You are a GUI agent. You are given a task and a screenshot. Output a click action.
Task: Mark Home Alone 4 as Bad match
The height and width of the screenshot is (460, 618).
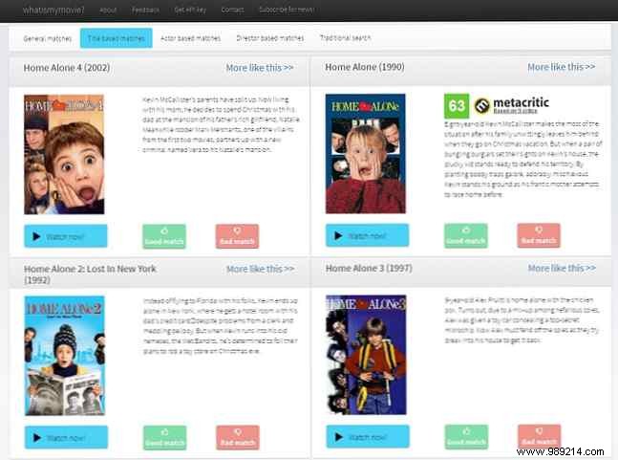(237, 236)
